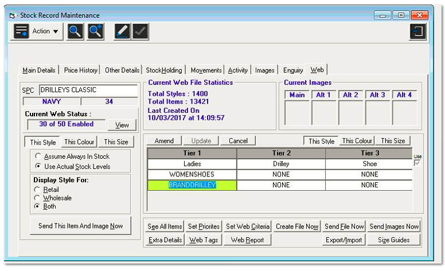Viewport: 445px width, 271px height.
Task: Select tier grid This Colour tab
Action: (357, 140)
